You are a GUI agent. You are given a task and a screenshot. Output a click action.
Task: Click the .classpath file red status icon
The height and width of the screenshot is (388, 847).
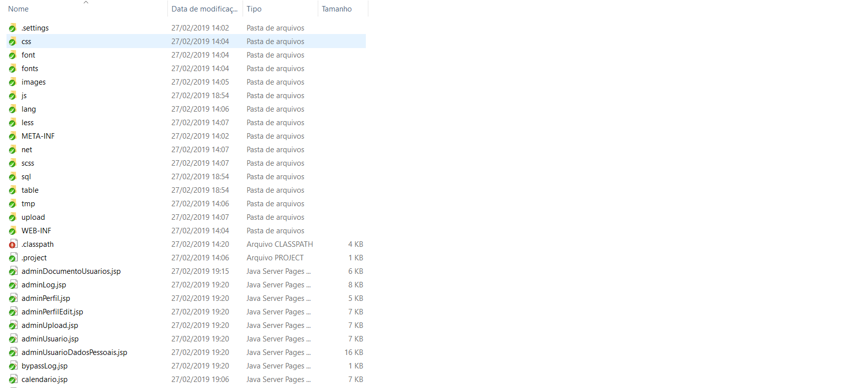tap(13, 245)
